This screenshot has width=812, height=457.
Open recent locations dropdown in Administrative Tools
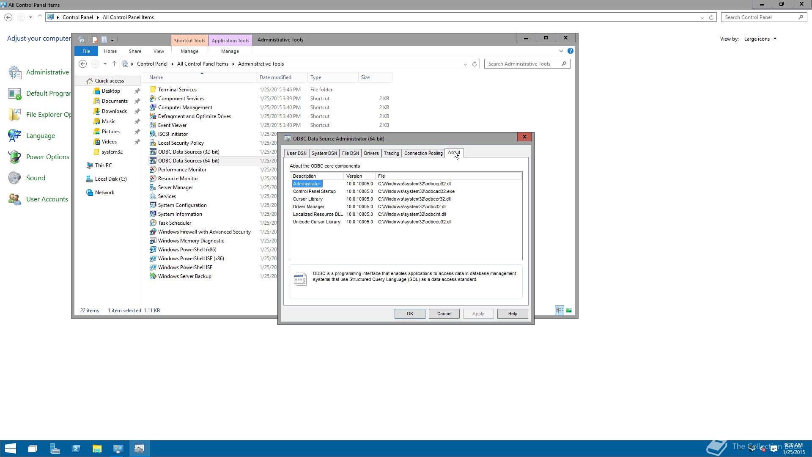click(105, 64)
